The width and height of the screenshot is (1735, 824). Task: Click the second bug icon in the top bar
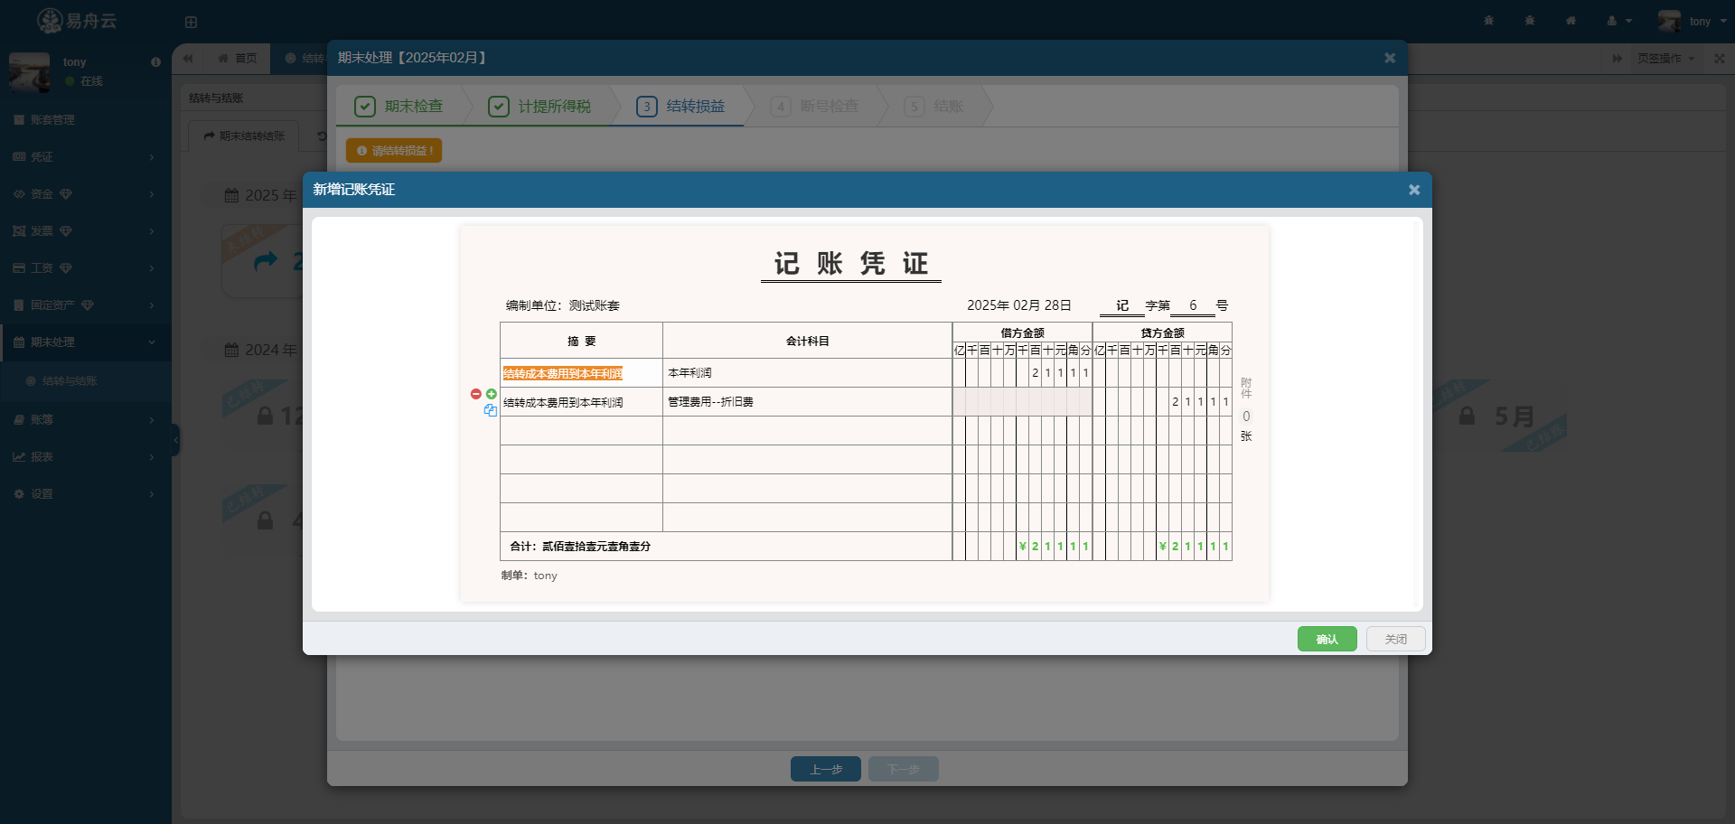pyautogui.click(x=1530, y=21)
